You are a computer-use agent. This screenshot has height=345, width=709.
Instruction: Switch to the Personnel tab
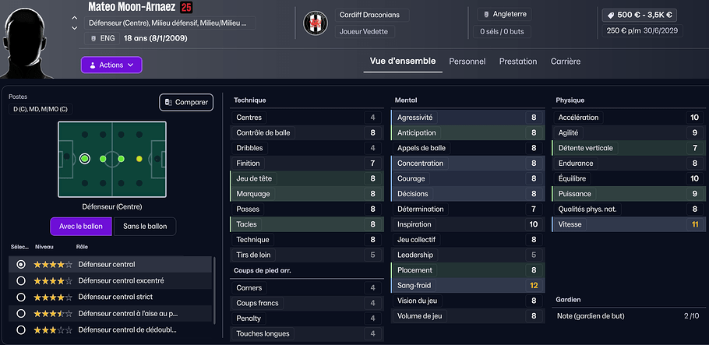click(467, 62)
